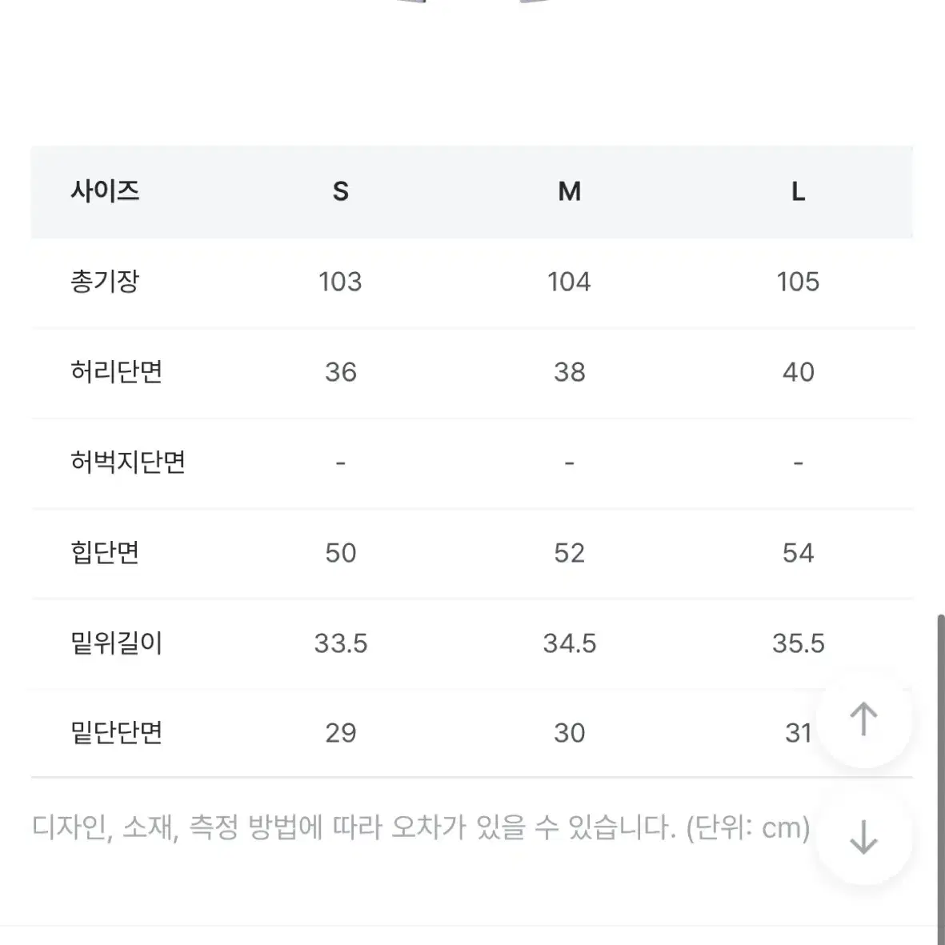Click the 54 hip value for L
This screenshot has height=945, width=945.
[x=798, y=553]
